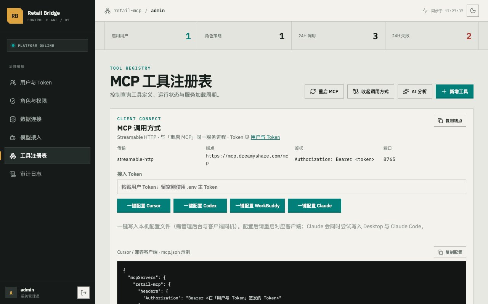The width and height of the screenshot is (488, 304).
Task: Click the robot icon next to 模型接入
Action: 13,137
